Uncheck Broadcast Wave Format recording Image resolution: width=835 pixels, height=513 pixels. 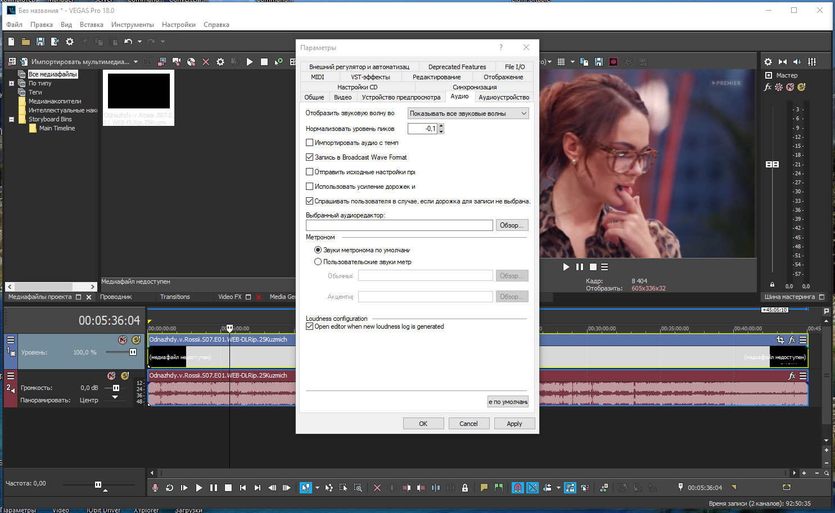click(309, 157)
